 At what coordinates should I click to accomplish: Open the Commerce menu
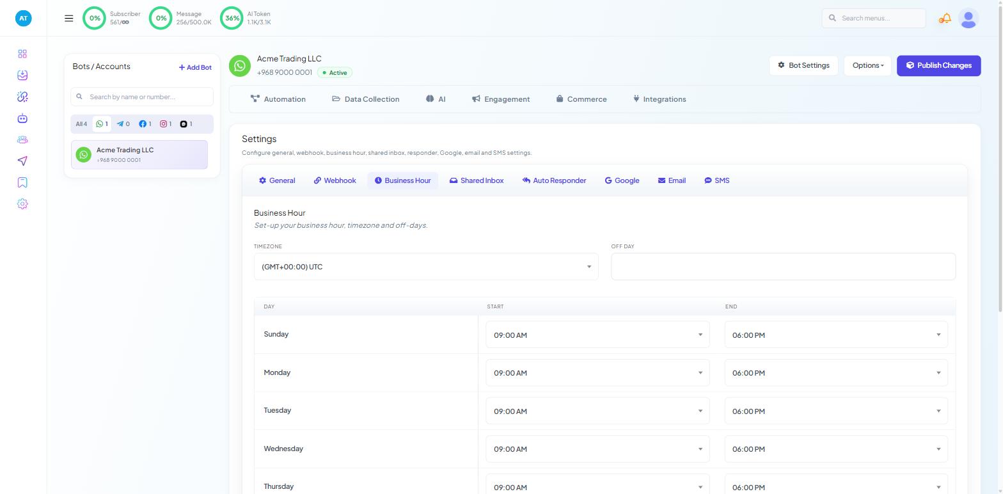coord(581,99)
